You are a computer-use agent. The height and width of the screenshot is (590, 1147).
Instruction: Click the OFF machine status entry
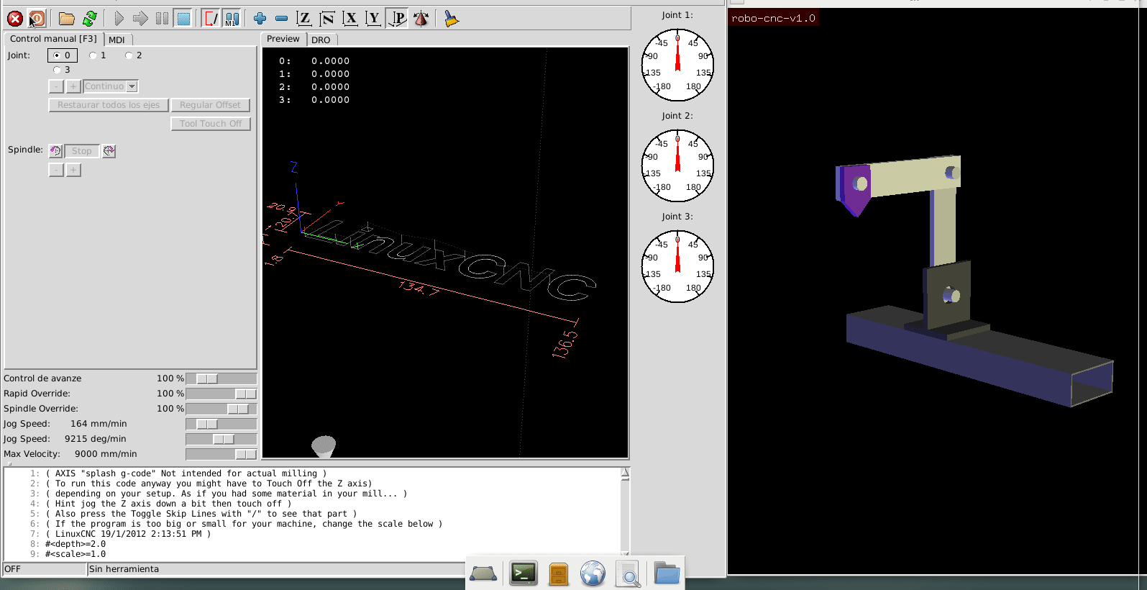[45, 569]
